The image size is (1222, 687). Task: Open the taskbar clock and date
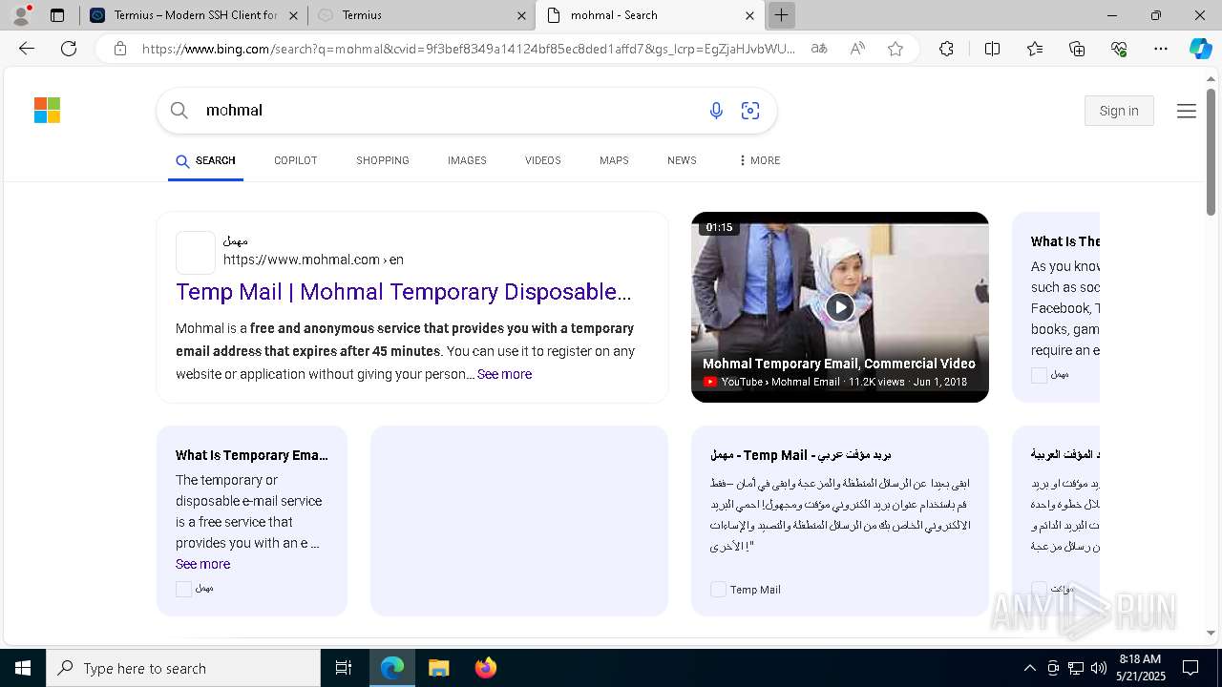(1140, 668)
